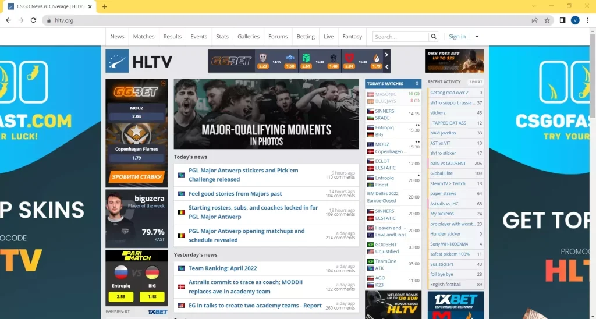Open the Results menu
This screenshot has width=596, height=319.
pyautogui.click(x=172, y=37)
